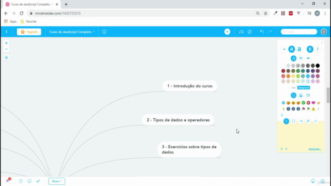Screen dimensions: 331x186
Task: Open the history view clock icon
Action: 21,181
